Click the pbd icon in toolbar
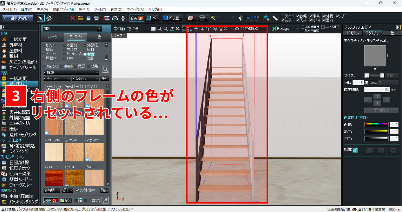 [107, 18]
